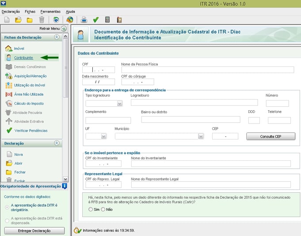Click the Verificar Pendências green check icon
The image size is (301, 236).
pyautogui.click(x=9, y=131)
